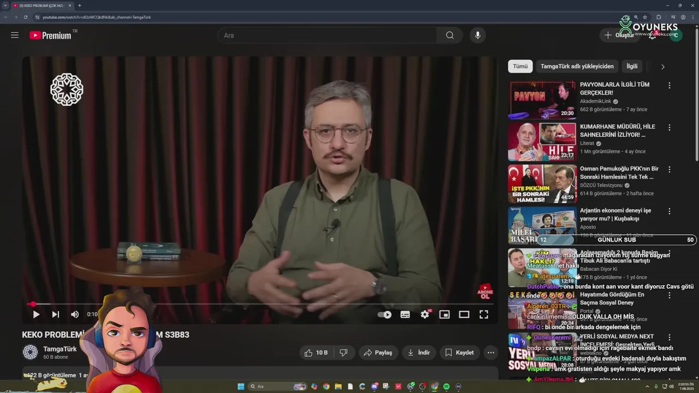Click the Ara search input field
Image resolution: width=699 pixels, height=393 pixels.
[328, 35]
